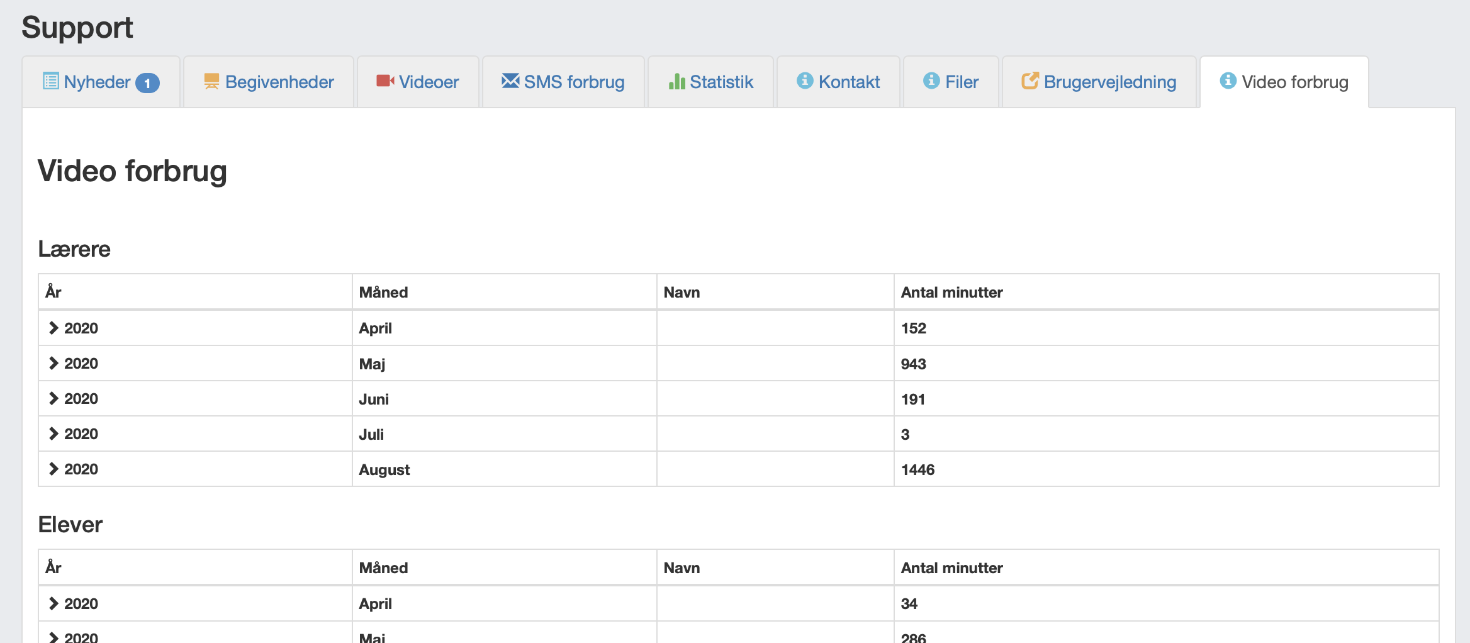The width and height of the screenshot is (1470, 643).
Task: Click the Video forbrug info icon
Action: (1228, 81)
